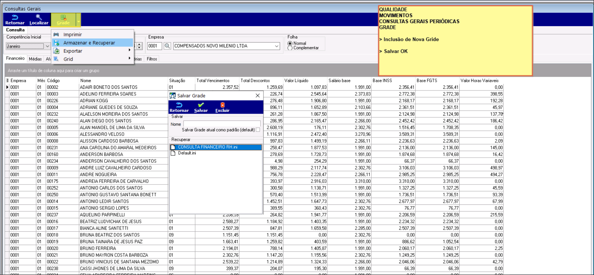Click the Grade button dropdown arrow
Viewport: 594px width, 275px height.
coord(79,22)
